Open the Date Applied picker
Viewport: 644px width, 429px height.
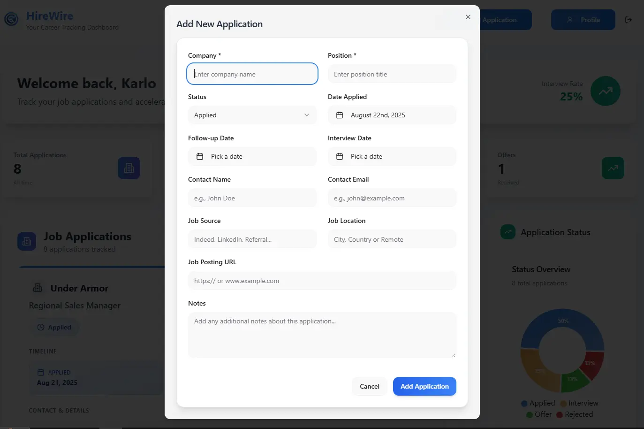coord(392,115)
